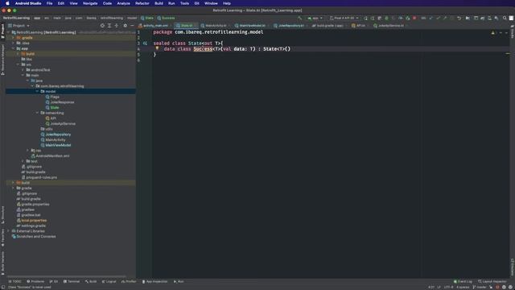Select AndroidManifest.xml in project tree

coord(52,155)
